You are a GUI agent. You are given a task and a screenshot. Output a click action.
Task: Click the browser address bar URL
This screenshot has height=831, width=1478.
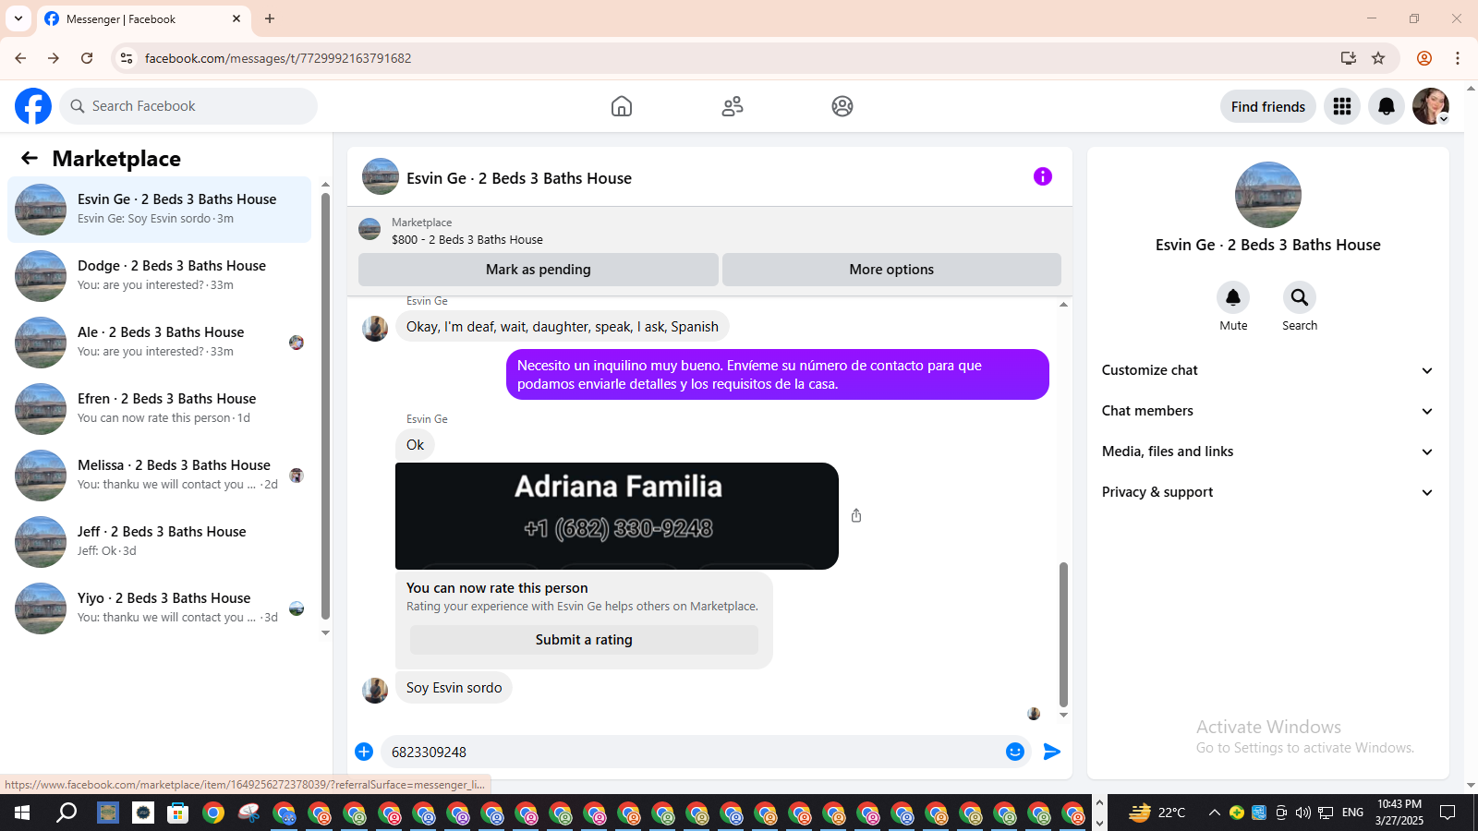(x=278, y=58)
